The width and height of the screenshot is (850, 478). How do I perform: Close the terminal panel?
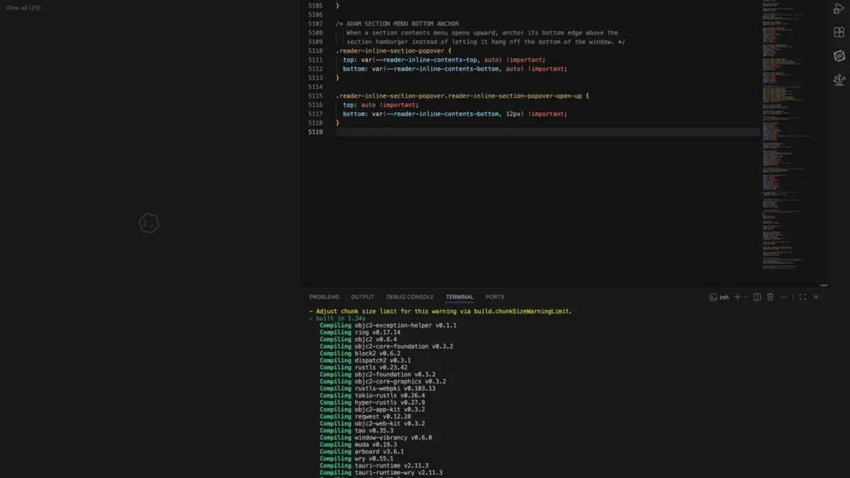(x=816, y=297)
